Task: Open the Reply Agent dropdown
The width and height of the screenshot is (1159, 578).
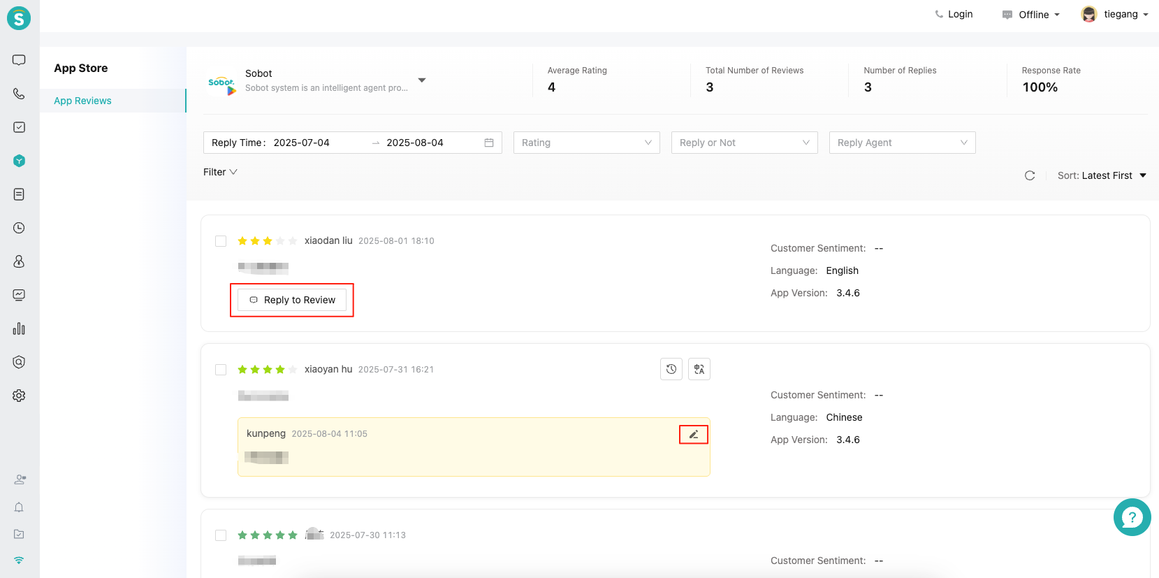Action: click(x=902, y=143)
